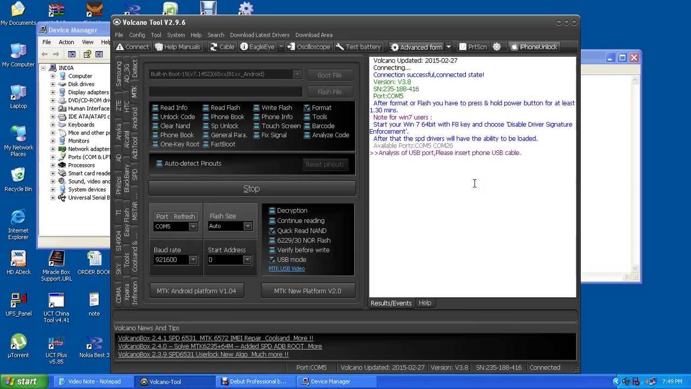Open Download Latest Drivers menu

260,35
